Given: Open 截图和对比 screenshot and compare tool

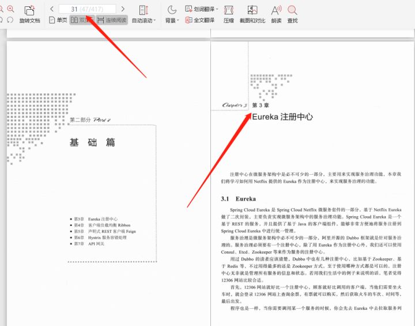Looking at the screenshot, I should (x=252, y=14).
